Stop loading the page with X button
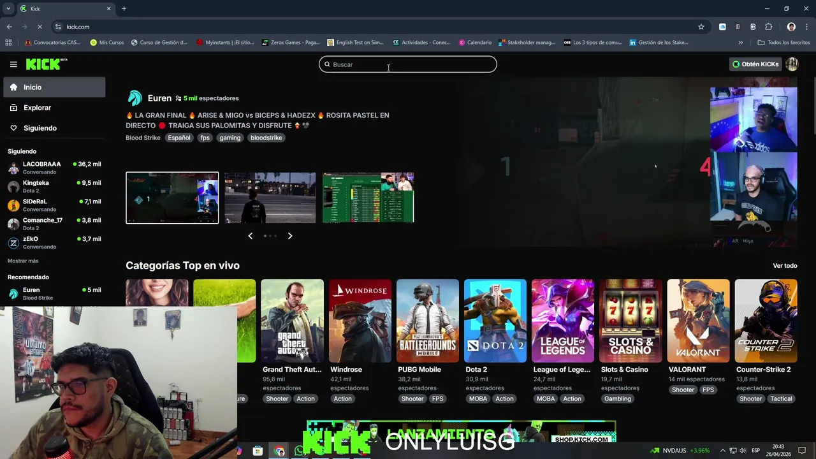The width and height of the screenshot is (816, 459). pos(40,27)
